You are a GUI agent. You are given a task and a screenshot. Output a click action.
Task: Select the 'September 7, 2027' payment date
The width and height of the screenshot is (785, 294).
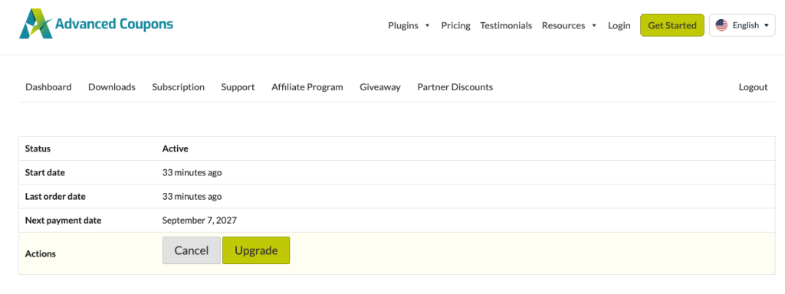[x=199, y=220]
